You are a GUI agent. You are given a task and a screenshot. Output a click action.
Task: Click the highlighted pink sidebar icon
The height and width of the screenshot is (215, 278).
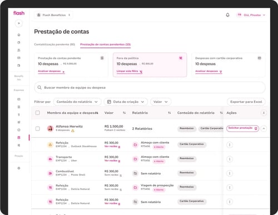pyautogui.click(x=19, y=137)
